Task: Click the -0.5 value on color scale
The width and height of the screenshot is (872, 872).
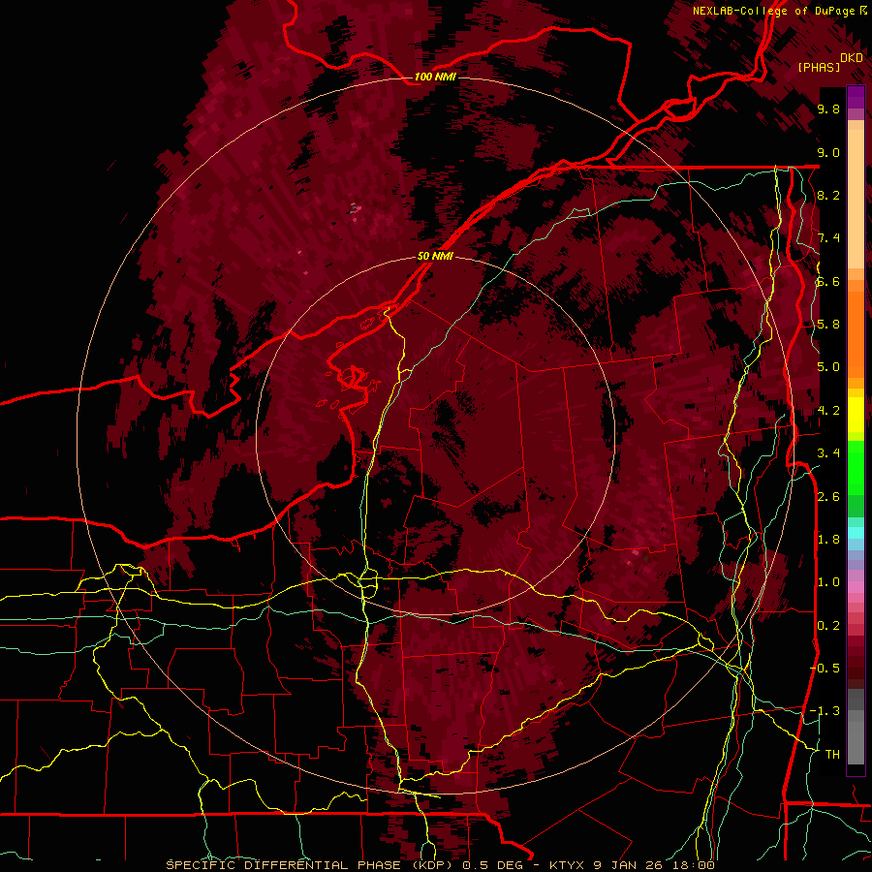Action: [x=825, y=668]
